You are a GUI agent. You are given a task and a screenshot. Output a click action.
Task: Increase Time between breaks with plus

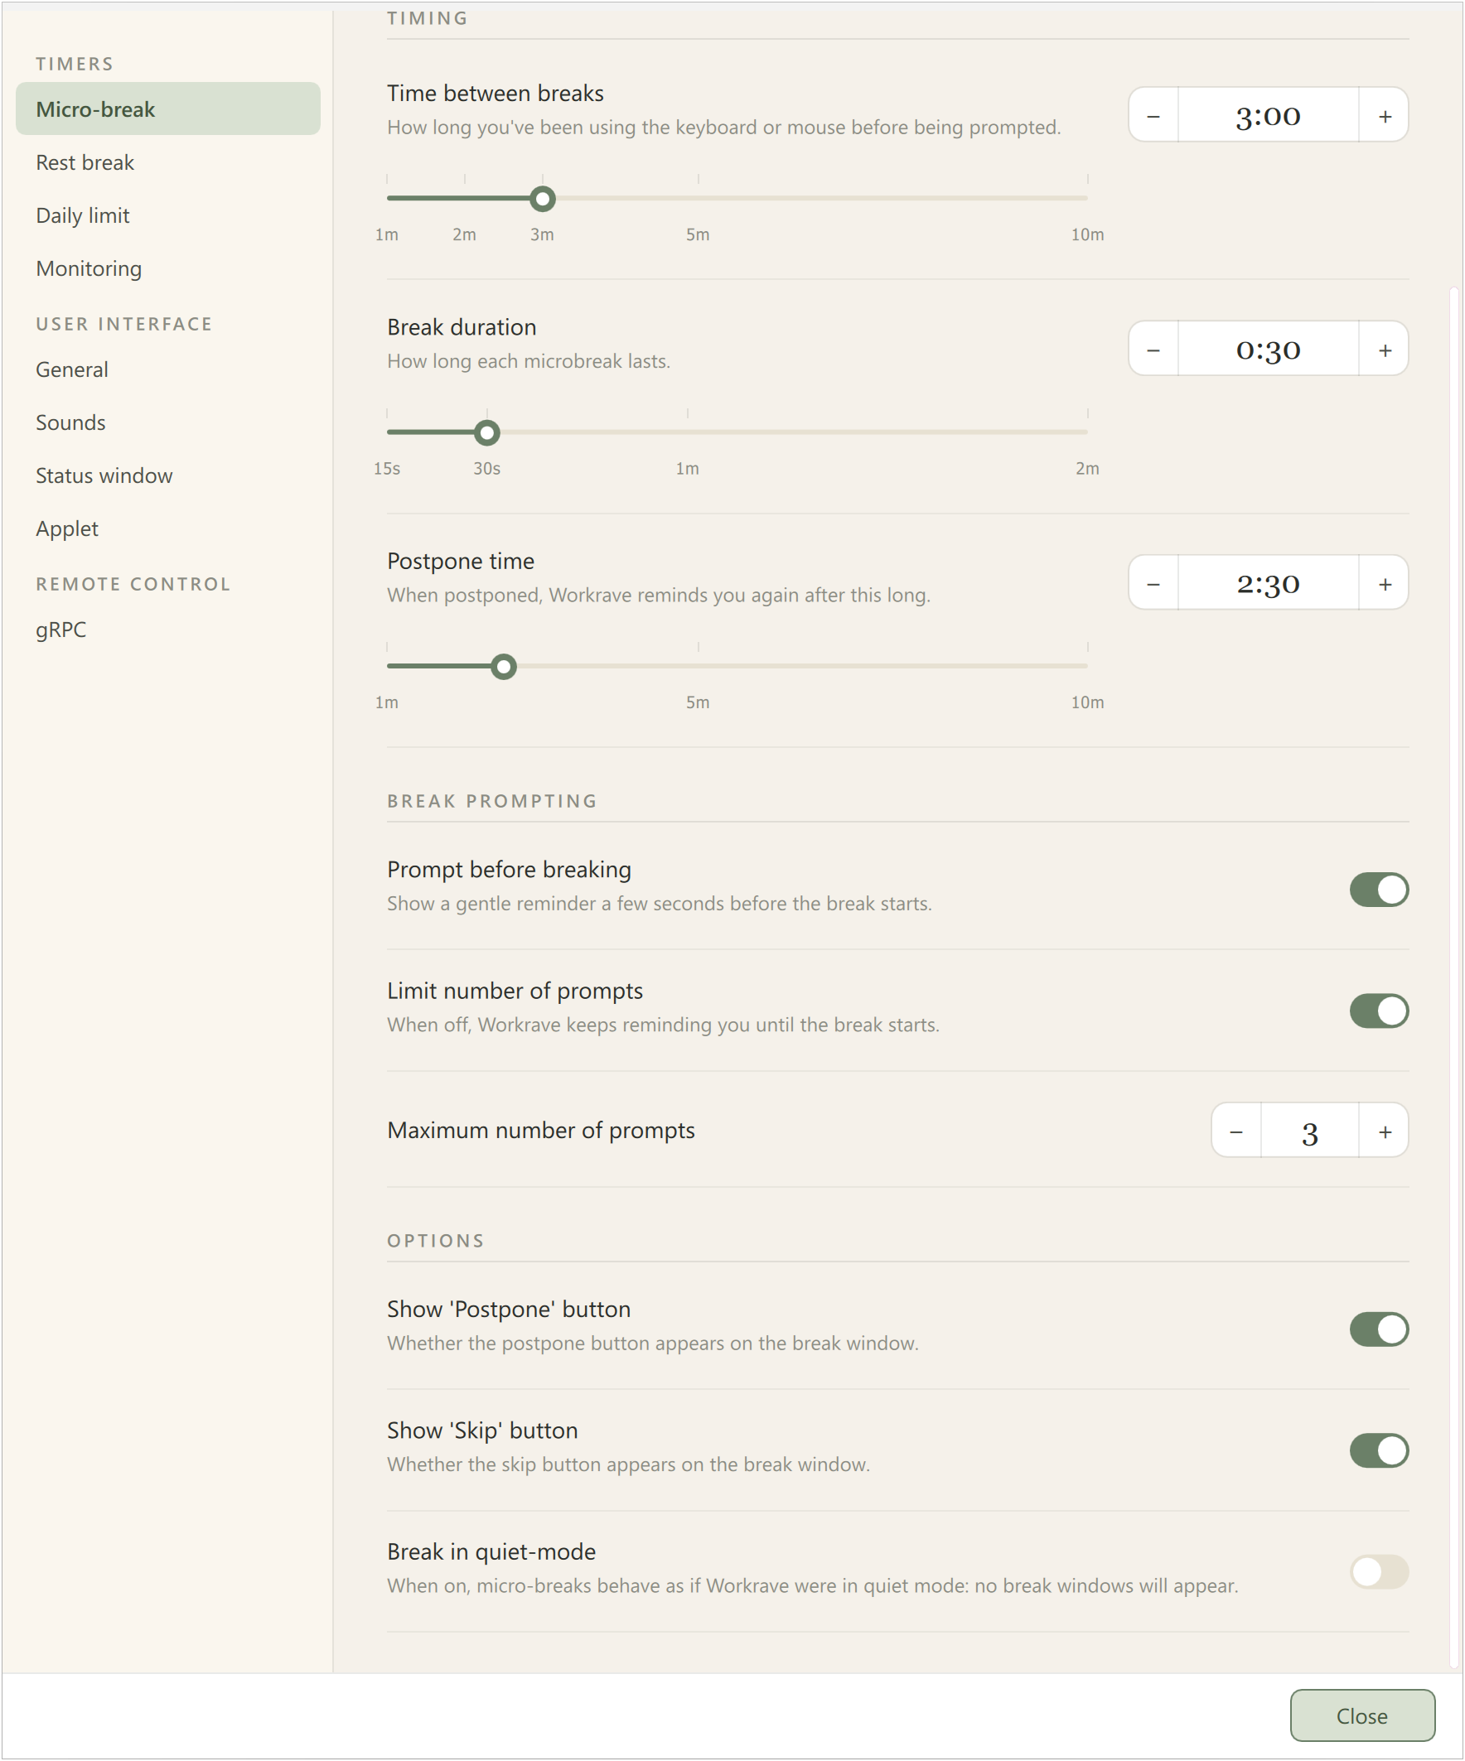[1385, 116]
